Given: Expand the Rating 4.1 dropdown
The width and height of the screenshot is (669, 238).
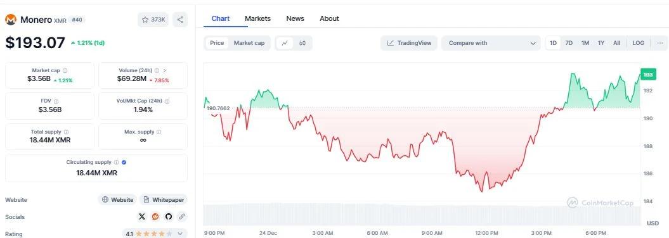Looking at the screenshot, I should point(155,234).
